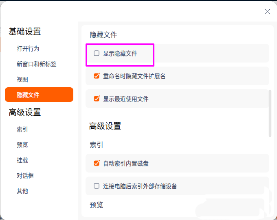Viewport: 277px width, 220px height.
Task: Go to 新窗口和新标签 section
Action: point(37,64)
